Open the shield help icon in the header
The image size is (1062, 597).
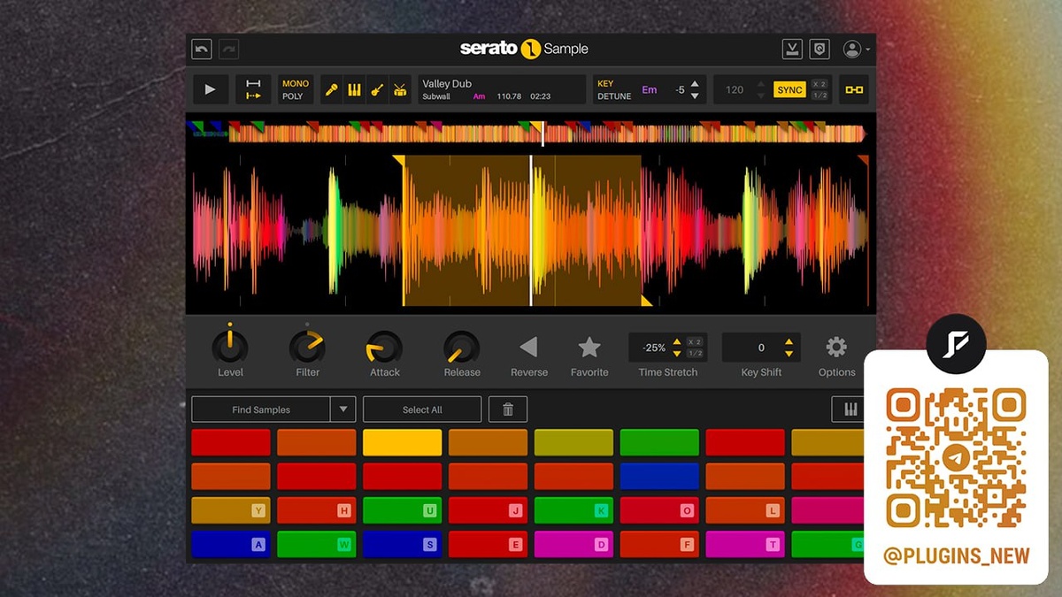820,50
